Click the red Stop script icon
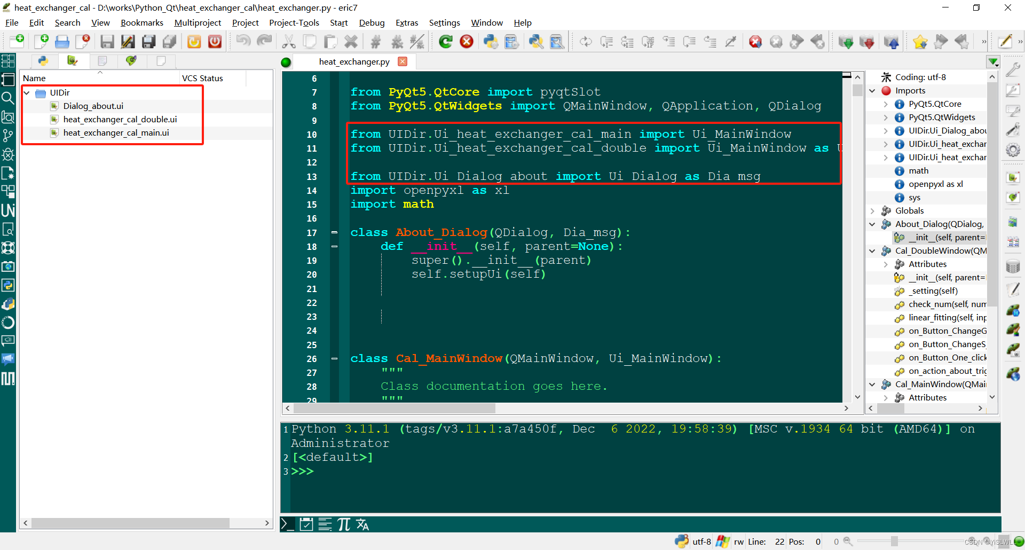Image resolution: width=1025 pixels, height=550 pixels. (467, 41)
